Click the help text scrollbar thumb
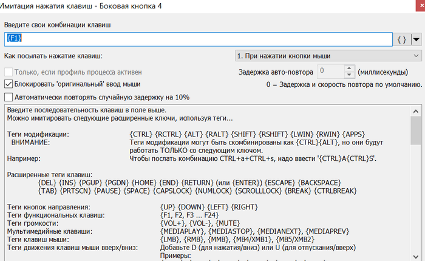425x261 pixels. (415, 130)
